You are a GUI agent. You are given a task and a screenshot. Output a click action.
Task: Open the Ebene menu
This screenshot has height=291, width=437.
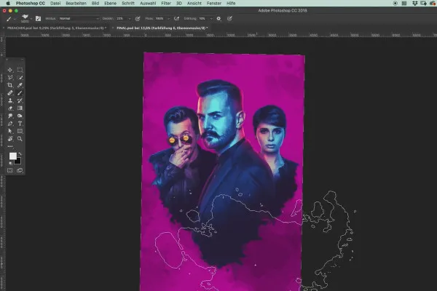[111, 4]
